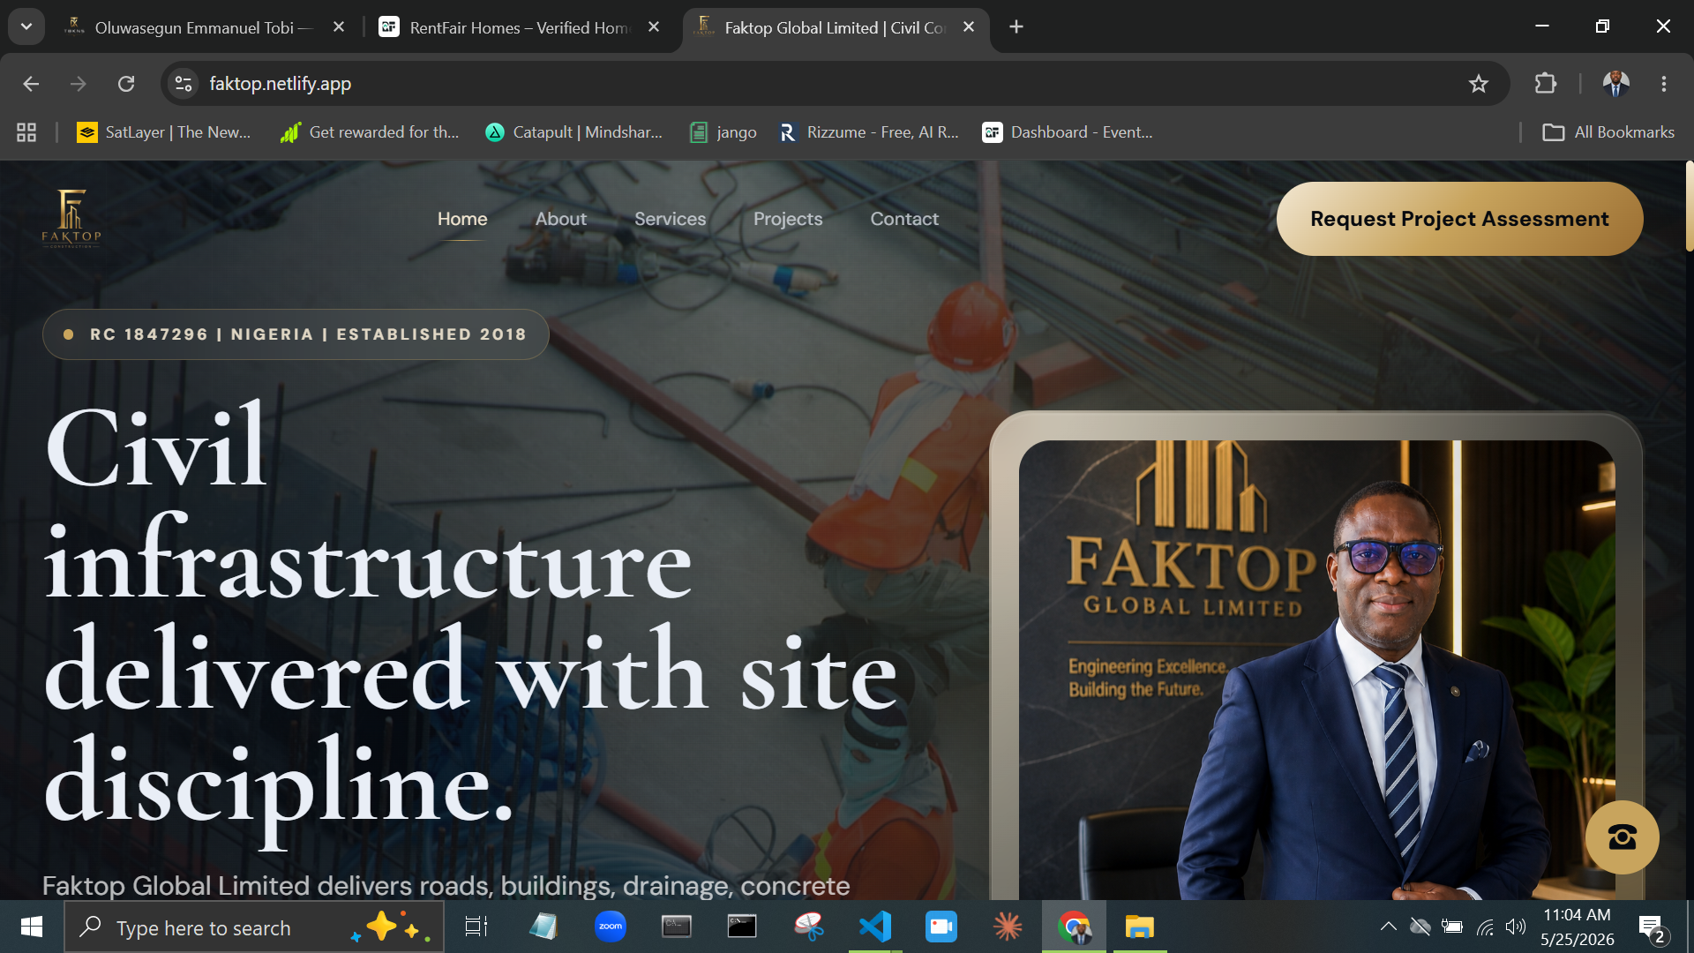
Task: Open the Zoom app on taskbar
Action: [610, 927]
